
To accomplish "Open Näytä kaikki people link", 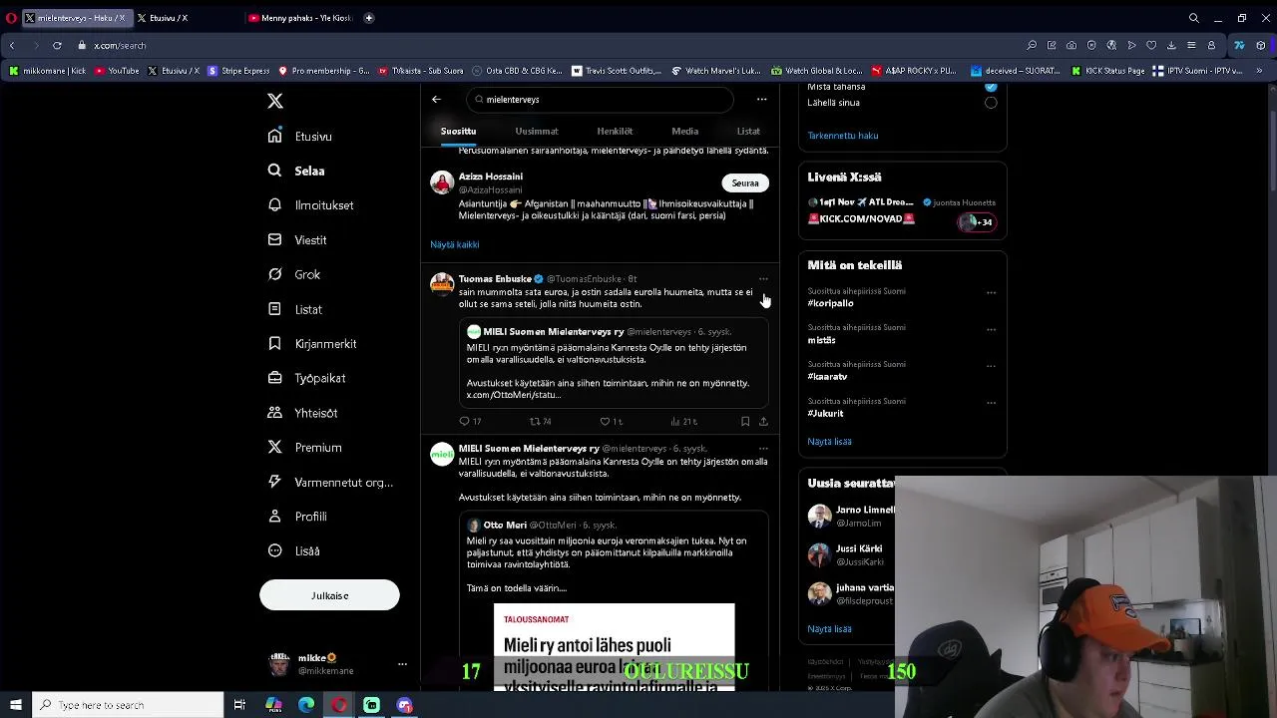I will pyautogui.click(x=455, y=244).
